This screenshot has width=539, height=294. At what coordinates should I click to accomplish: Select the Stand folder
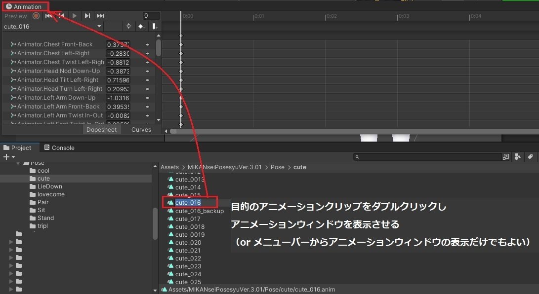[x=42, y=218]
